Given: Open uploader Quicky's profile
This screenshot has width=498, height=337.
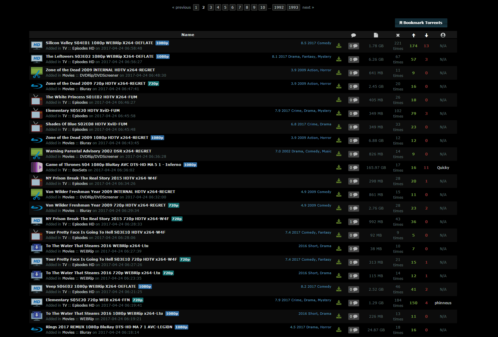Looking at the screenshot, I should [443, 168].
